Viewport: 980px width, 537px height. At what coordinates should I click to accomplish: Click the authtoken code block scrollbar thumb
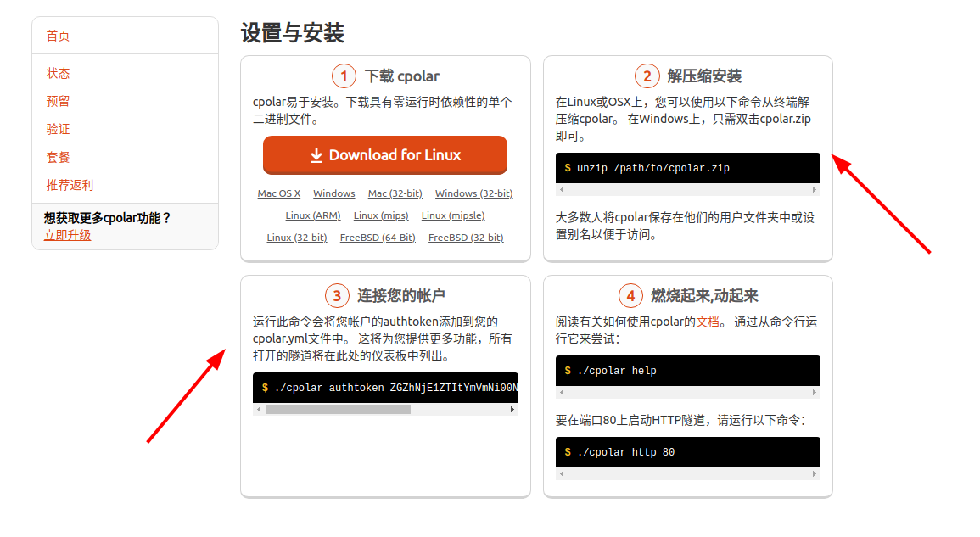click(x=338, y=410)
